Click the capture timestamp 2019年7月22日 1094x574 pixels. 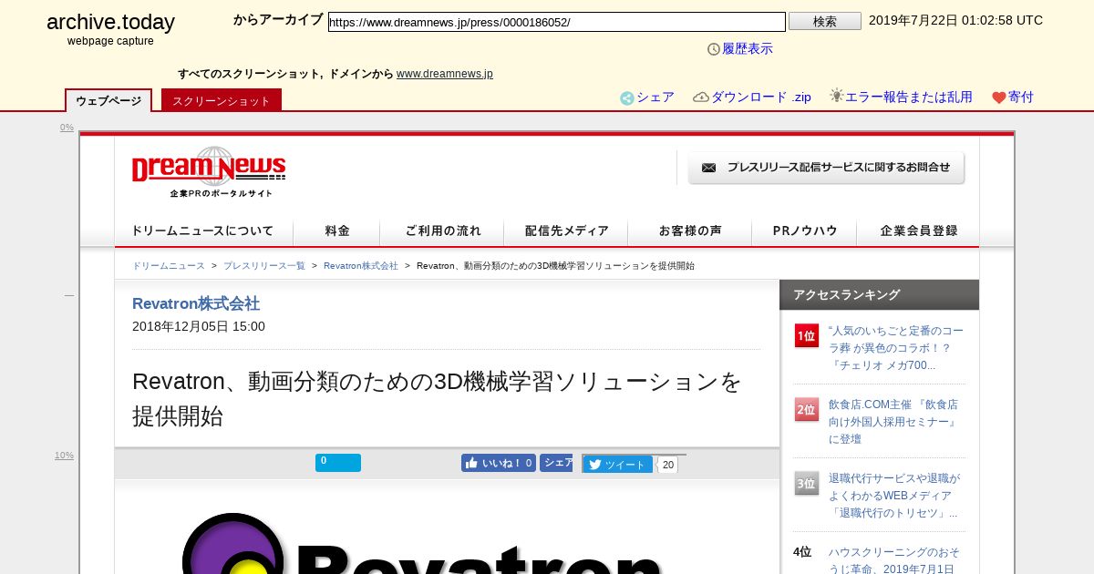[955, 20]
